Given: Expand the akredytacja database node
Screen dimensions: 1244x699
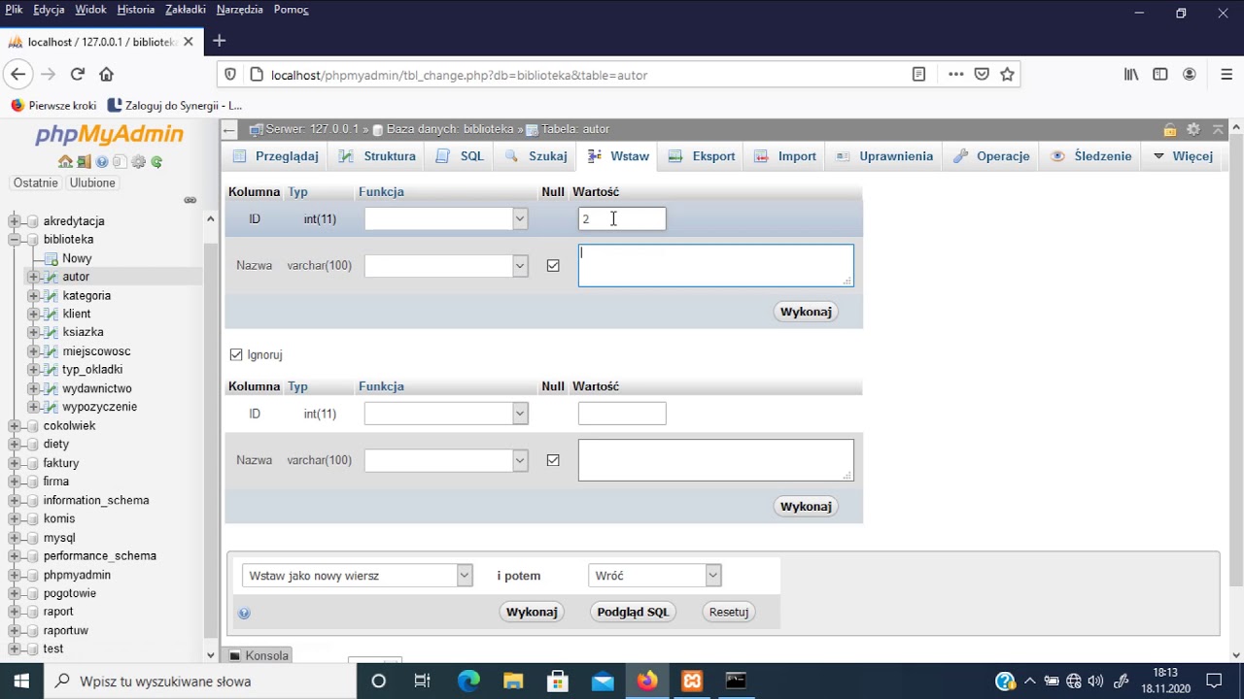Looking at the screenshot, I should tap(15, 220).
